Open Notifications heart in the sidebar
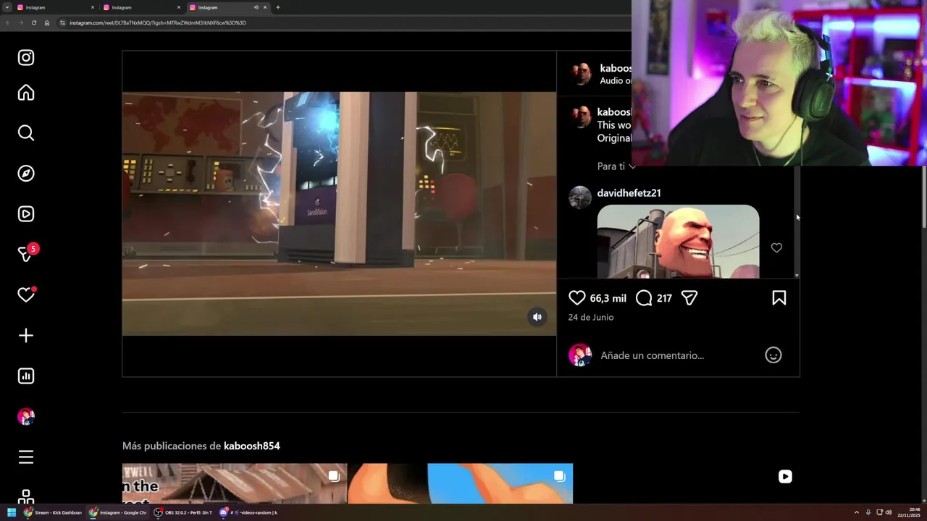This screenshot has width=927, height=521. point(26,295)
